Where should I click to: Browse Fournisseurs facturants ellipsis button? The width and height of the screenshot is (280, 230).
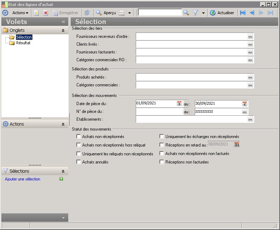click(x=250, y=52)
